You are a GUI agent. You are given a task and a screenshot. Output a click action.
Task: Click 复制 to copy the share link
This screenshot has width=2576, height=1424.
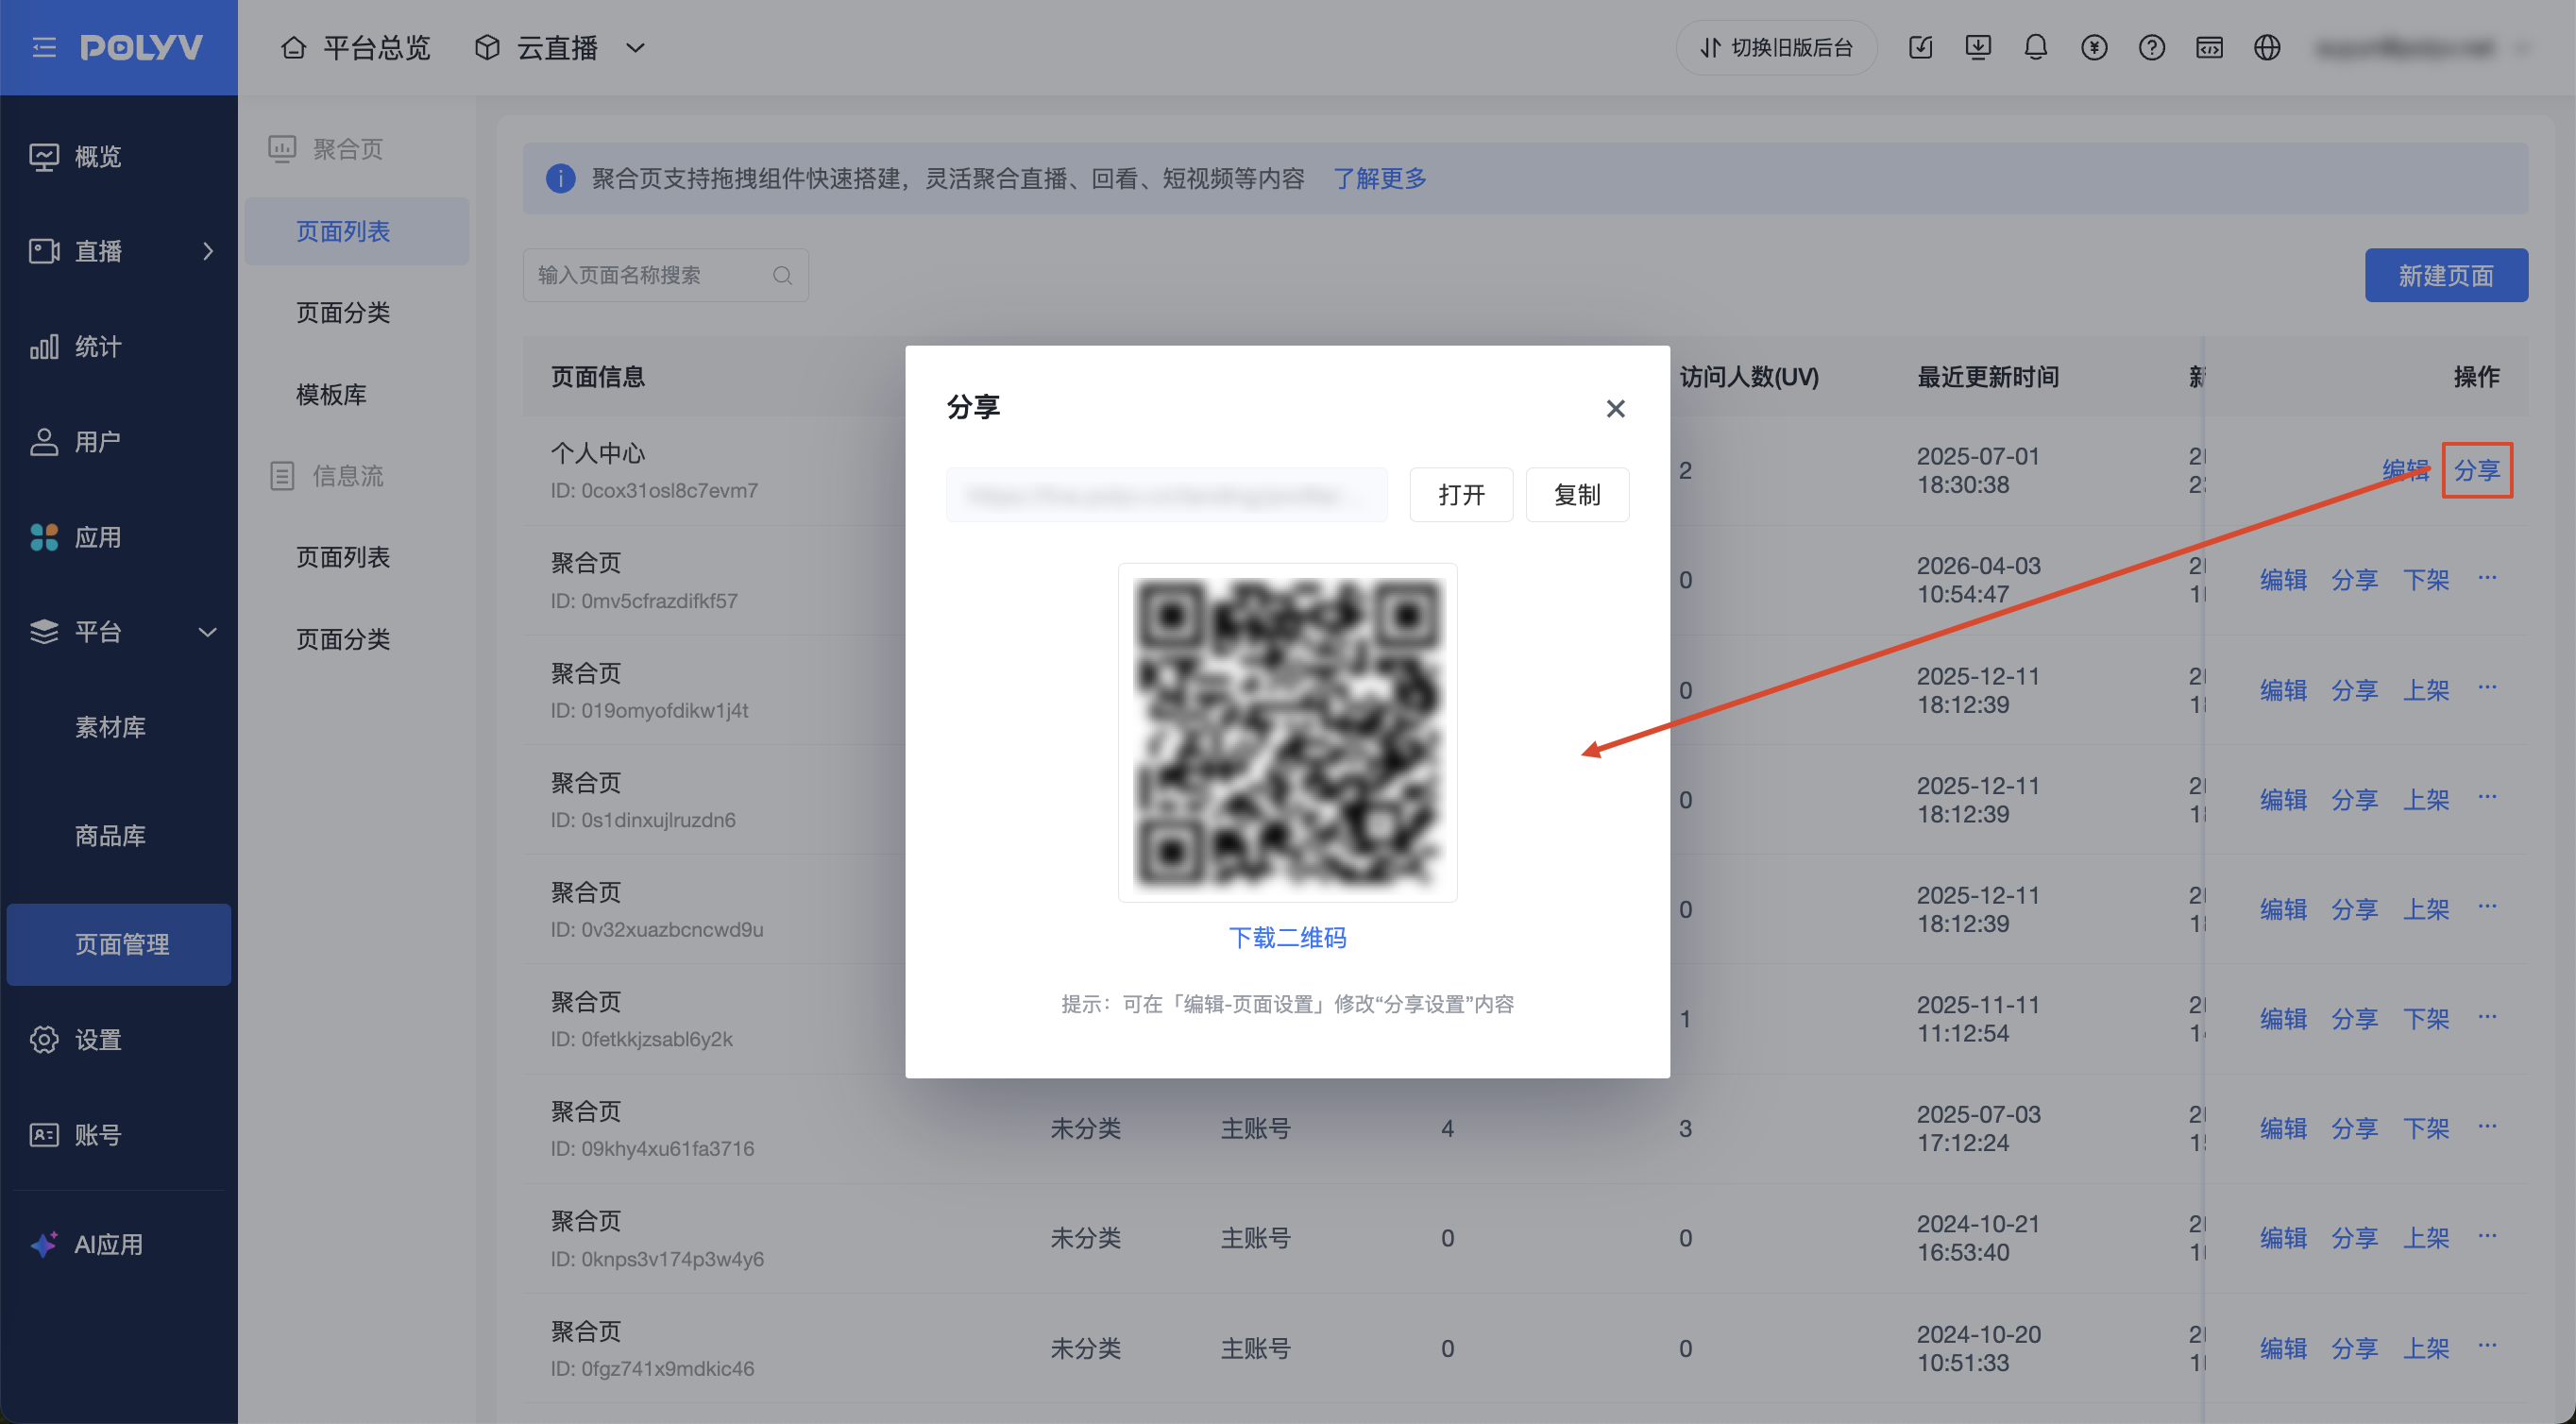coord(1577,495)
